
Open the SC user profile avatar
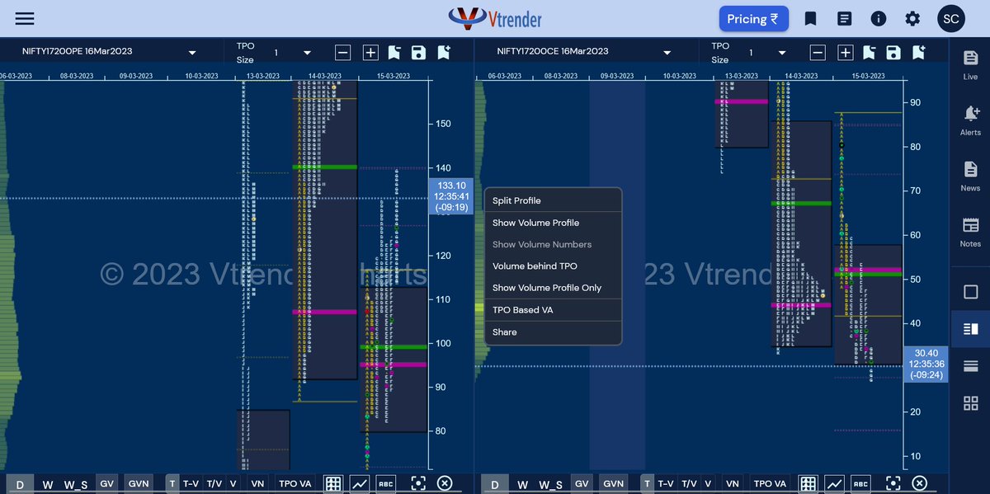tap(951, 18)
